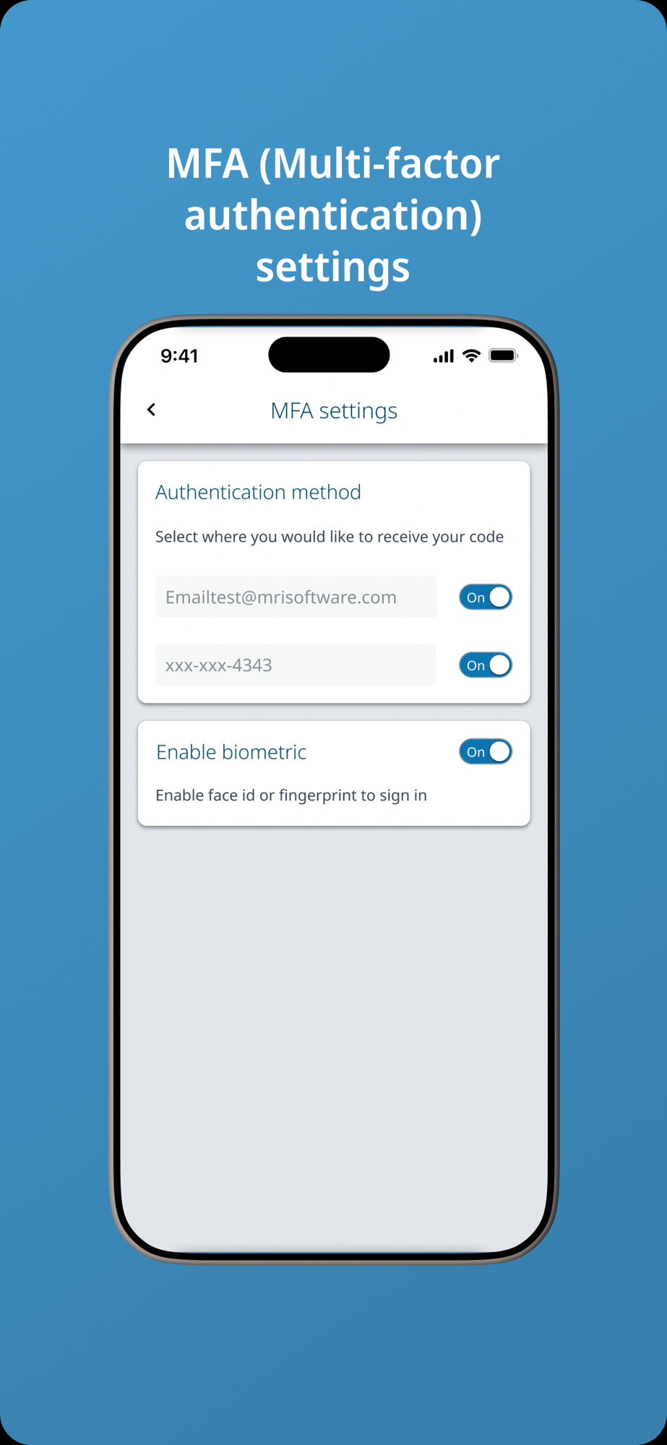Tap the Enable biometric label

[x=231, y=752]
